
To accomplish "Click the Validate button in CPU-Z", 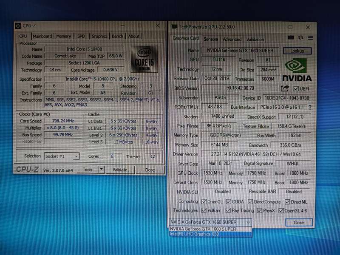I will [120, 170].
